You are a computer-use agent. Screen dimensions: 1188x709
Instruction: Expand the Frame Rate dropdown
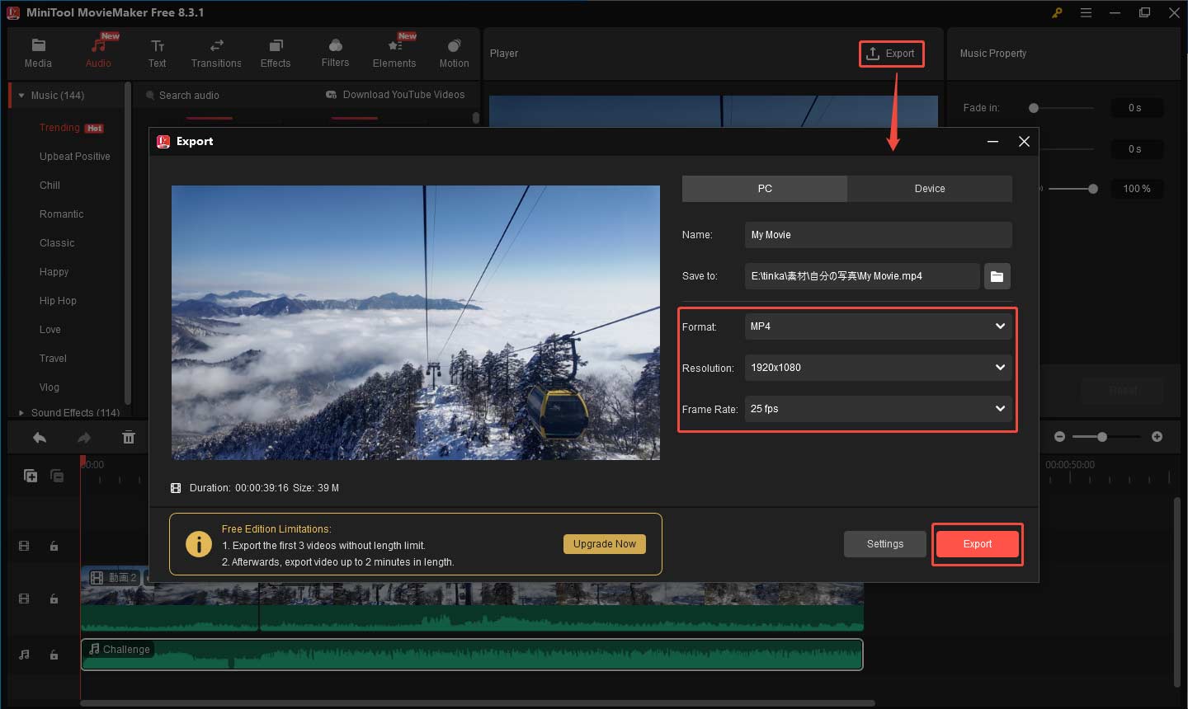coord(877,409)
